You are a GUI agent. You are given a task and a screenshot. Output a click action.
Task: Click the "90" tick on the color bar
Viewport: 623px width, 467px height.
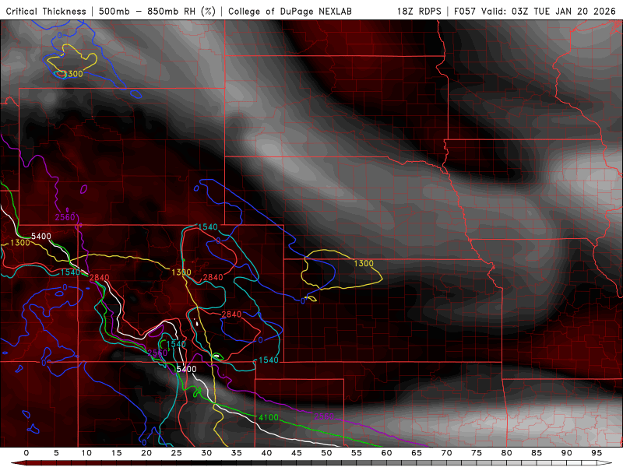pos(567,453)
